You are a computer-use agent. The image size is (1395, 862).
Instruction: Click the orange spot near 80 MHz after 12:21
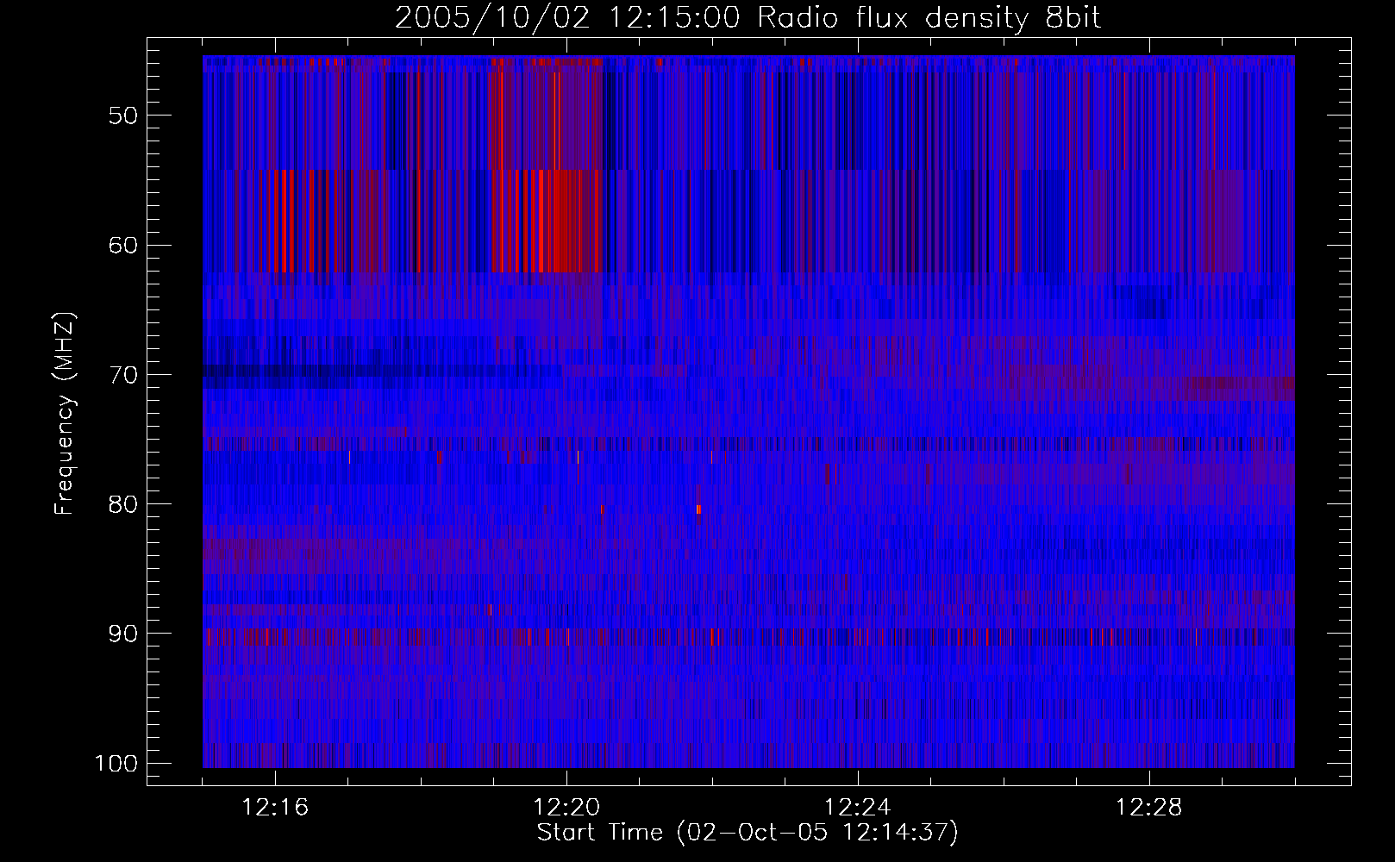[698, 509]
